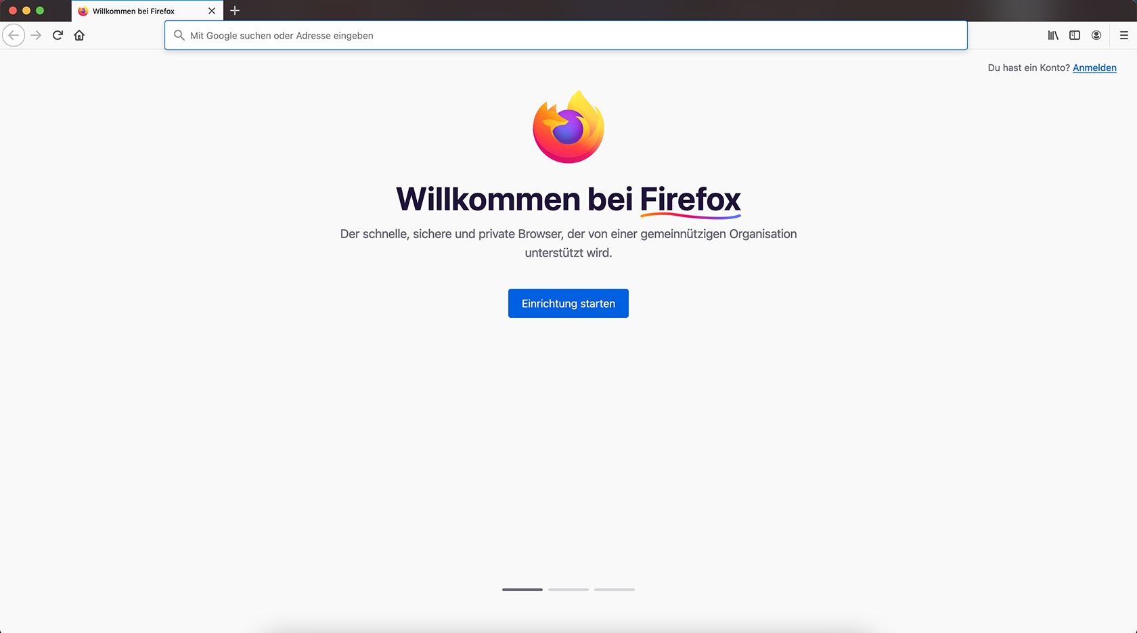Show the sidebar via toolbar icon
Image resolution: width=1137 pixels, height=633 pixels.
click(1075, 35)
